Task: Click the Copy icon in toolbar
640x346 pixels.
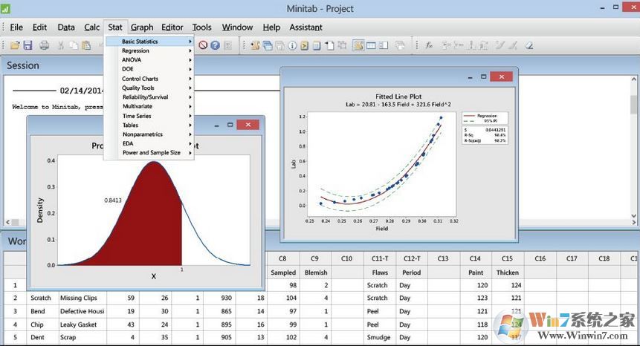Action: 74,45
